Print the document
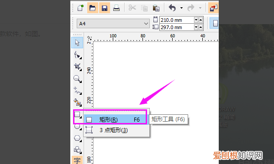Image resolution: width=274 pixels, height=164 pixels. pos(116,8)
